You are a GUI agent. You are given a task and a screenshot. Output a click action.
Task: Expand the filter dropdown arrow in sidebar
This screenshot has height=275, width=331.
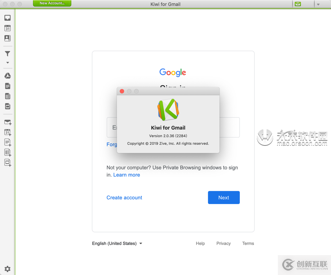pos(8,63)
